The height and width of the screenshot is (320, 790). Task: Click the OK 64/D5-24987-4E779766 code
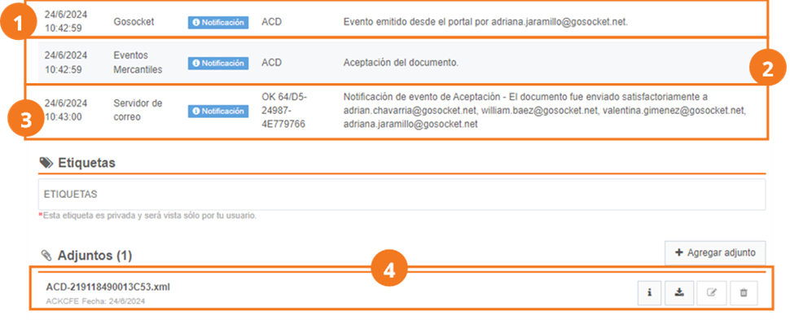[284, 110]
